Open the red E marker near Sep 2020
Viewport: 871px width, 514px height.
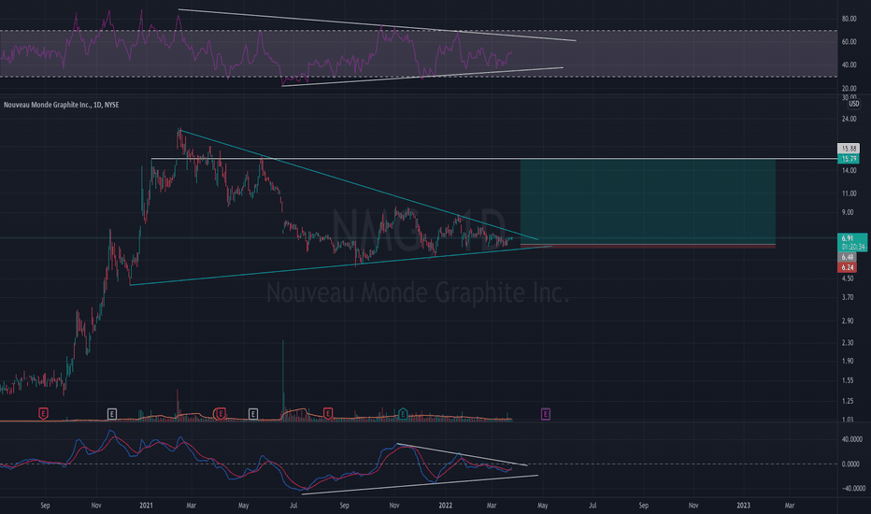tap(43, 413)
